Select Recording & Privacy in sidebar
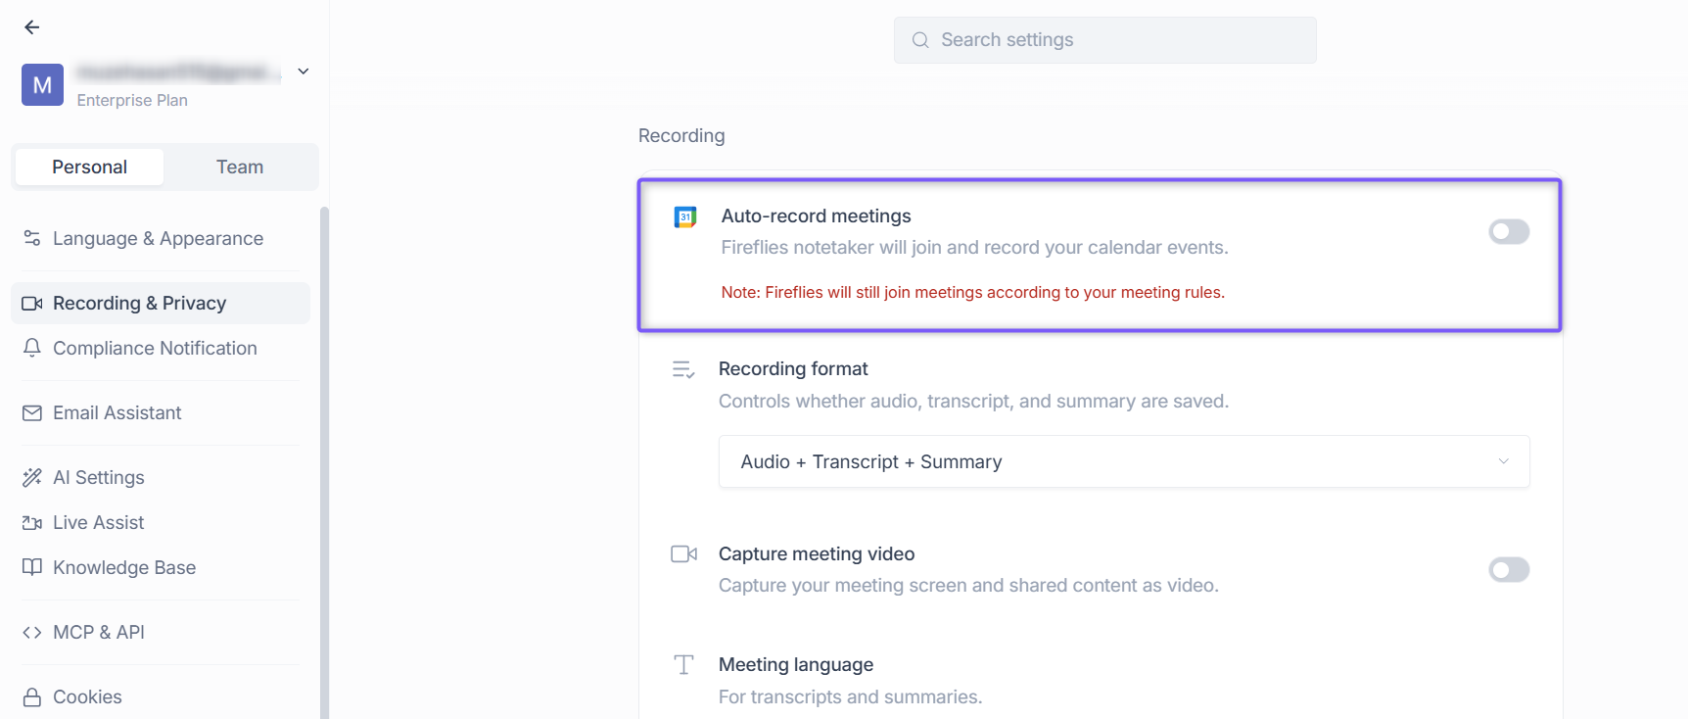1688x719 pixels. tap(161, 304)
